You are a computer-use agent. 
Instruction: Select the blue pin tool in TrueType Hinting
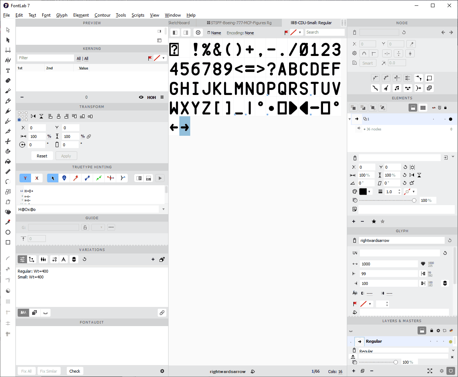[x=64, y=178]
